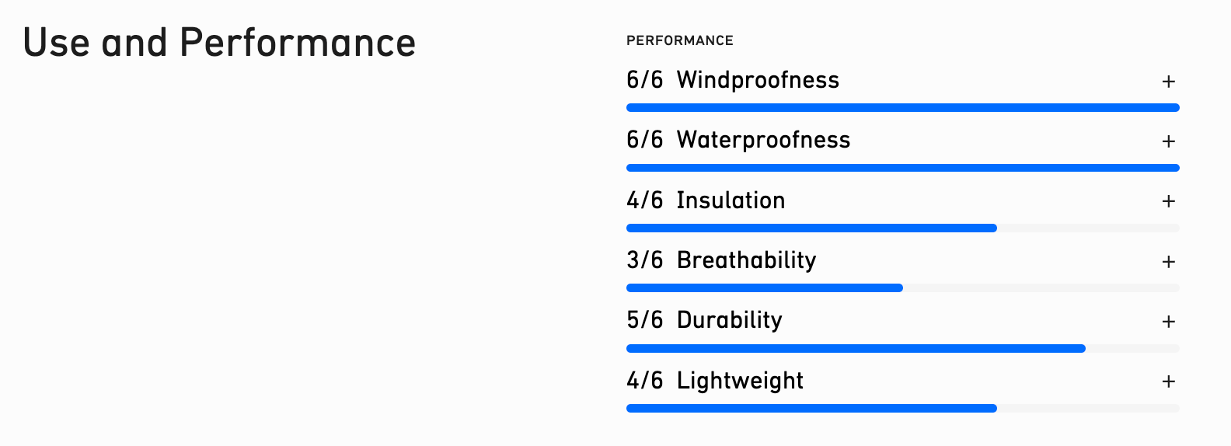Click the Insulation progress bar
This screenshot has height=446, width=1231.
(x=903, y=228)
